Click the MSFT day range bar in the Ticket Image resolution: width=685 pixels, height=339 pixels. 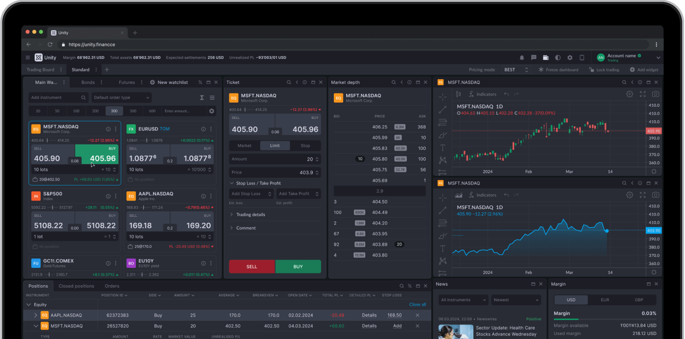pos(248,109)
